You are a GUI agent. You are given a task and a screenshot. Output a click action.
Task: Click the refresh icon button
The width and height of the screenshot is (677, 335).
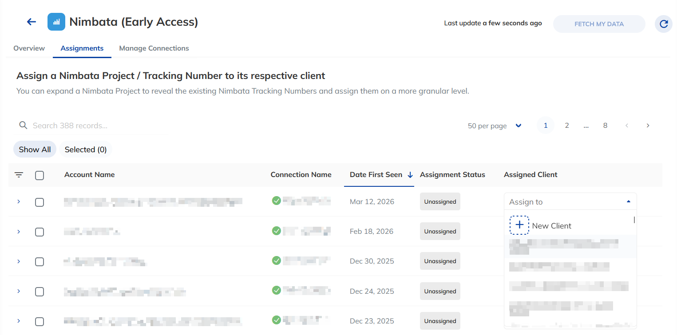664,24
